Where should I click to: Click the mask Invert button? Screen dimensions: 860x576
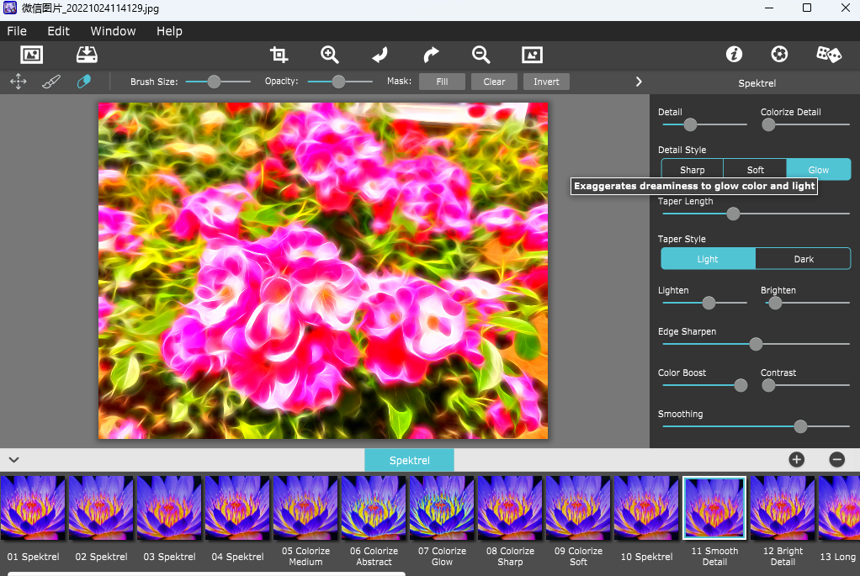point(546,82)
